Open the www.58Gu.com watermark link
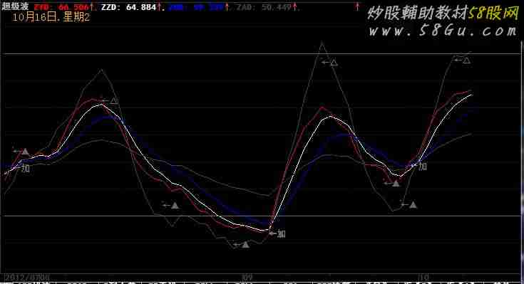The height and width of the screenshot is (284, 524). [443, 31]
